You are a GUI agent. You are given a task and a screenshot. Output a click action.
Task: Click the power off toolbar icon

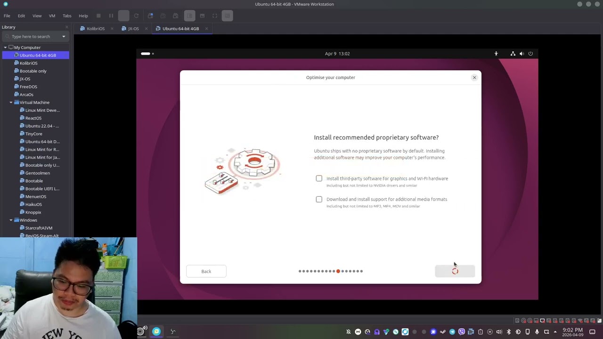coord(98,16)
